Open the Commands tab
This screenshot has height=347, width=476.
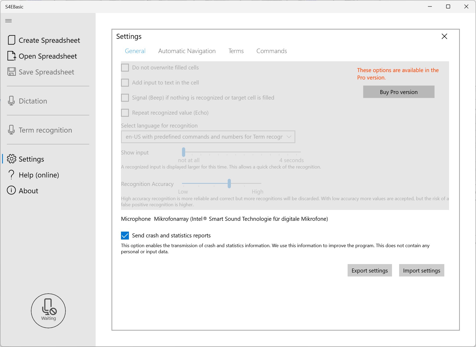tap(272, 51)
